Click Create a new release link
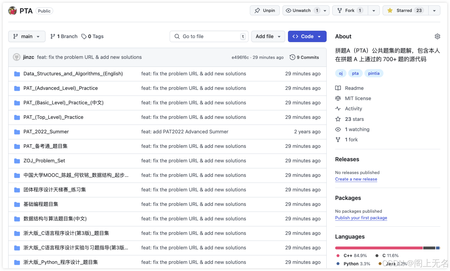 pyautogui.click(x=356, y=179)
